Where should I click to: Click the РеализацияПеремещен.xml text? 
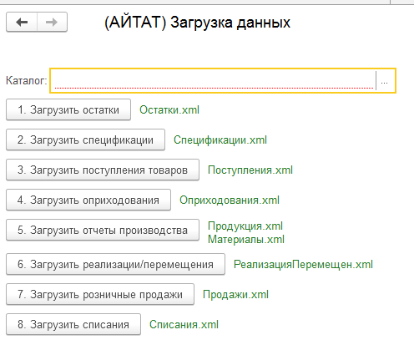pyautogui.click(x=303, y=264)
